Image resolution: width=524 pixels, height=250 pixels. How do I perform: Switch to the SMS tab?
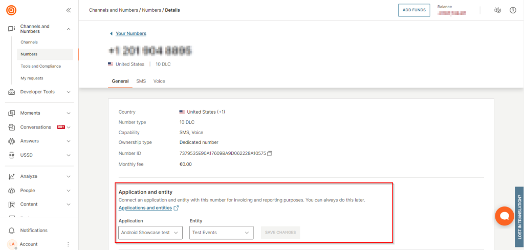pos(141,81)
